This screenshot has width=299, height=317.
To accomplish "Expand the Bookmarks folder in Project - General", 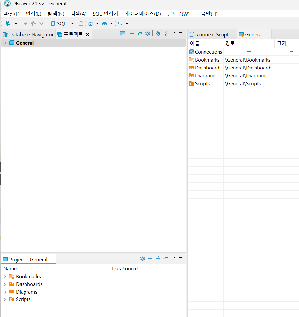I will pyautogui.click(x=5, y=277).
